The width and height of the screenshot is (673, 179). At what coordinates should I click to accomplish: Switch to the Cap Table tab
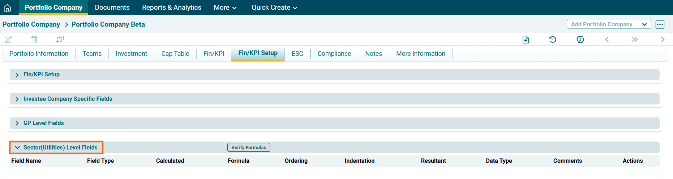point(175,54)
